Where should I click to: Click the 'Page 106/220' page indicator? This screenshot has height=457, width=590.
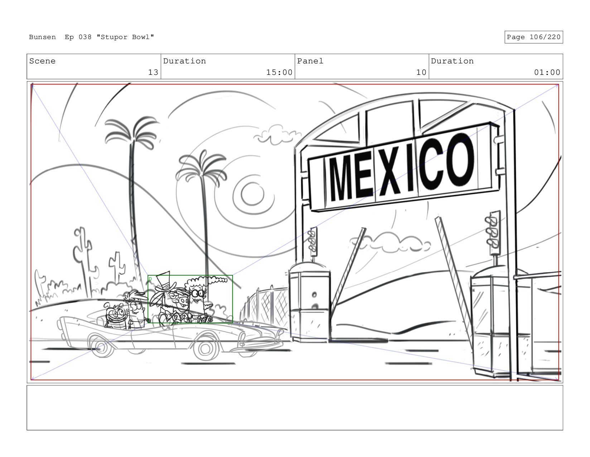(x=533, y=37)
